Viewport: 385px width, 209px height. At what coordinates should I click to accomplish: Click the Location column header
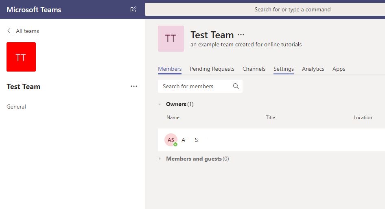coord(363,118)
